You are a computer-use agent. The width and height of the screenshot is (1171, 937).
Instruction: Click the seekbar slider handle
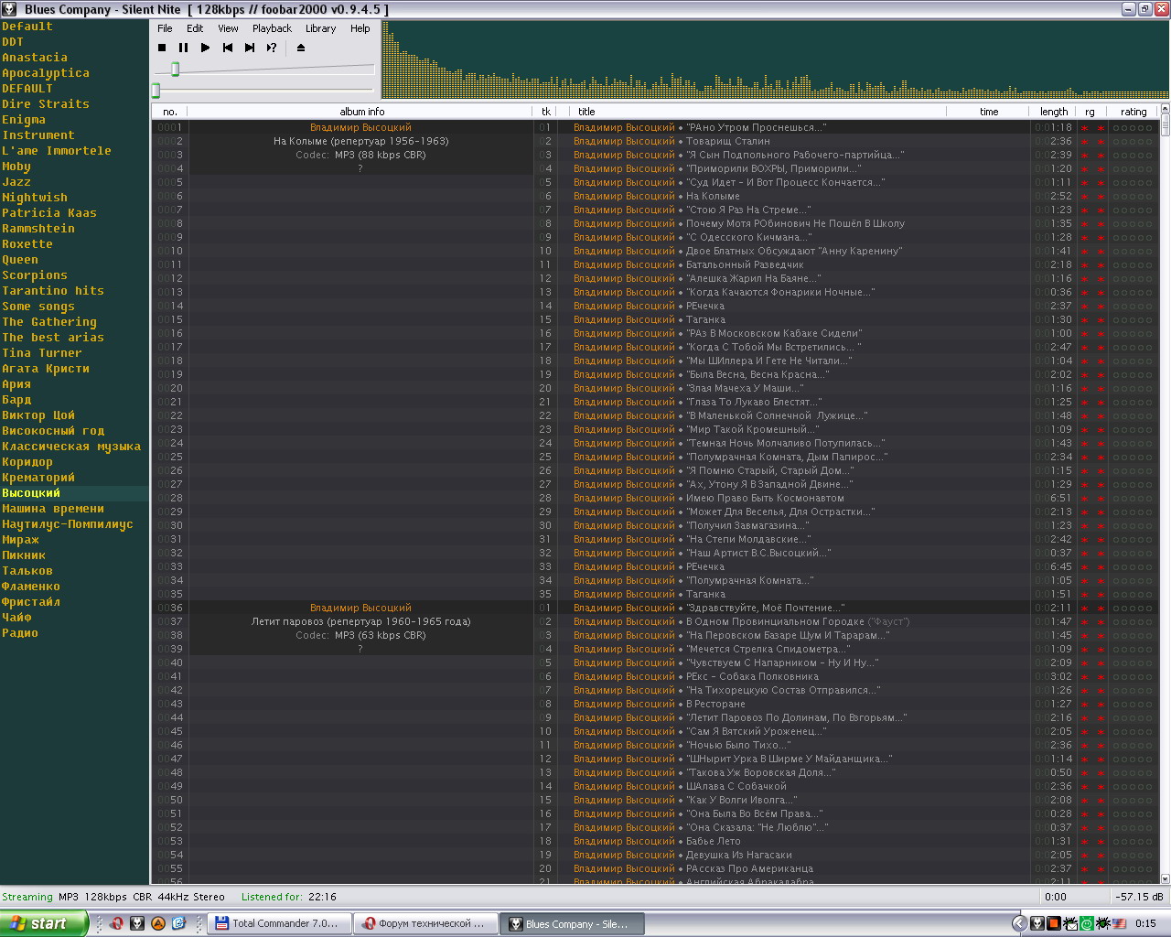[156, 91]
